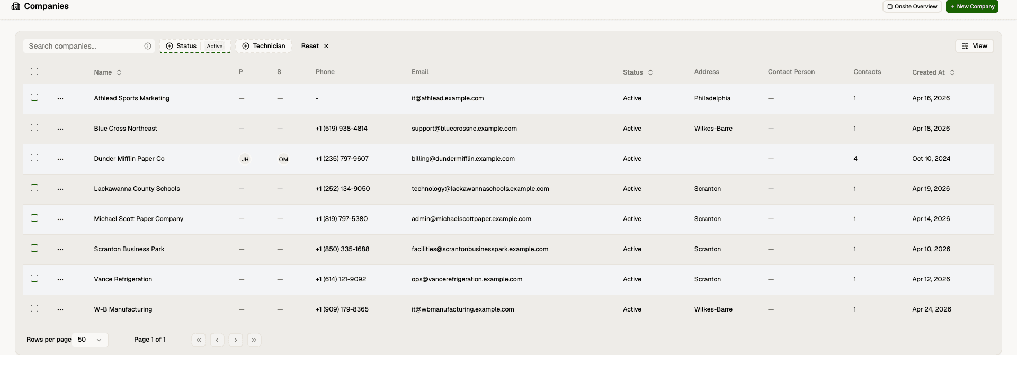Image resolution: width=1017 pixels, height=366 pixels.
Task: Click the Dunder Mifflin Paper Co name
Action: click(129, 159)
